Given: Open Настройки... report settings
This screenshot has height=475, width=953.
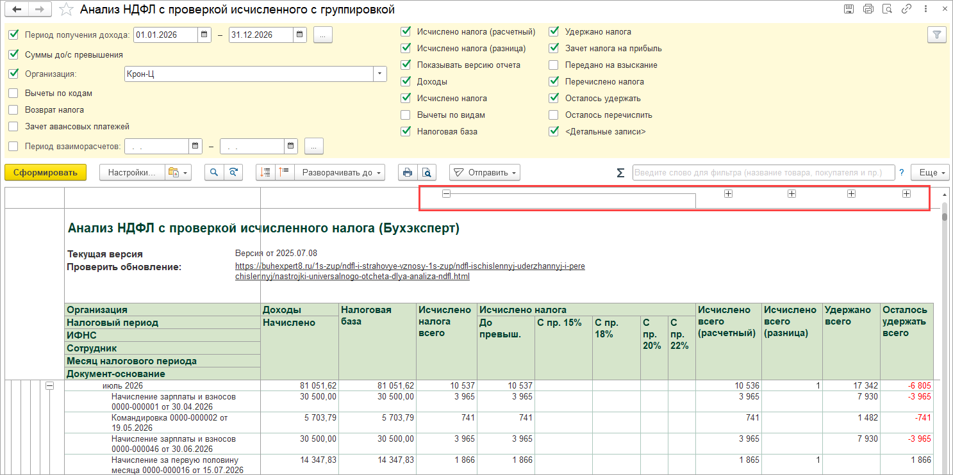Looking at the screenshot, I should coord(132,172).
